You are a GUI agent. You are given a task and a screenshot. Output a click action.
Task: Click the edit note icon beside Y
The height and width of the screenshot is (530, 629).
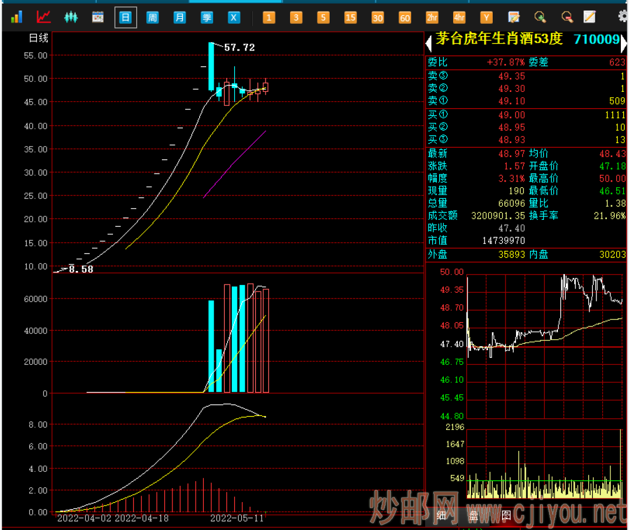(x=514, y=17)
